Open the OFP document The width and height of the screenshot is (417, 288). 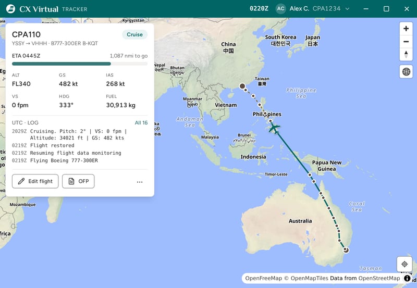click(x=78, y=181)
